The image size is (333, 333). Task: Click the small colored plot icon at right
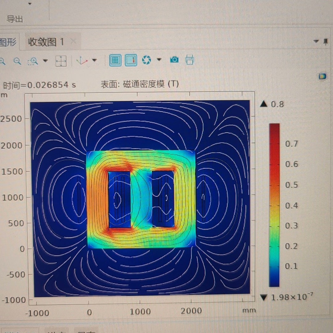[x=323, y=76]
